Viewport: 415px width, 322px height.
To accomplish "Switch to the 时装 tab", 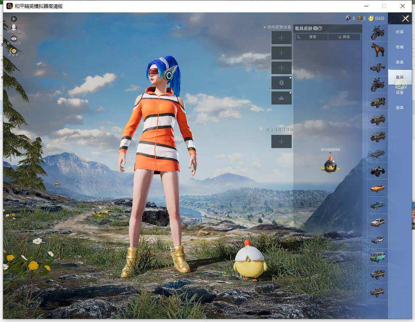I will (400, 32).
